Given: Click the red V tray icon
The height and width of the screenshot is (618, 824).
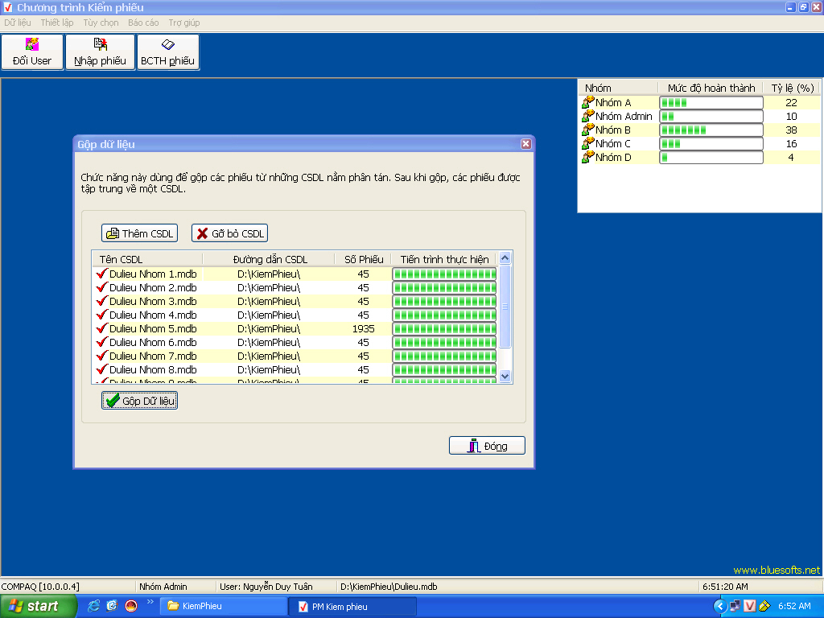Looking at the screenshot, I should (750, 606).
